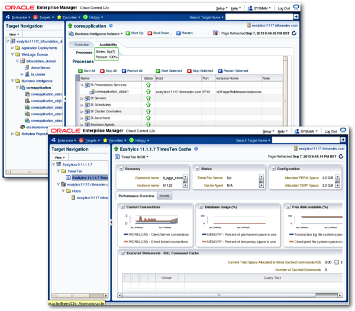Open Help menu in back window
355x311 pixels.
click(236, 8)
